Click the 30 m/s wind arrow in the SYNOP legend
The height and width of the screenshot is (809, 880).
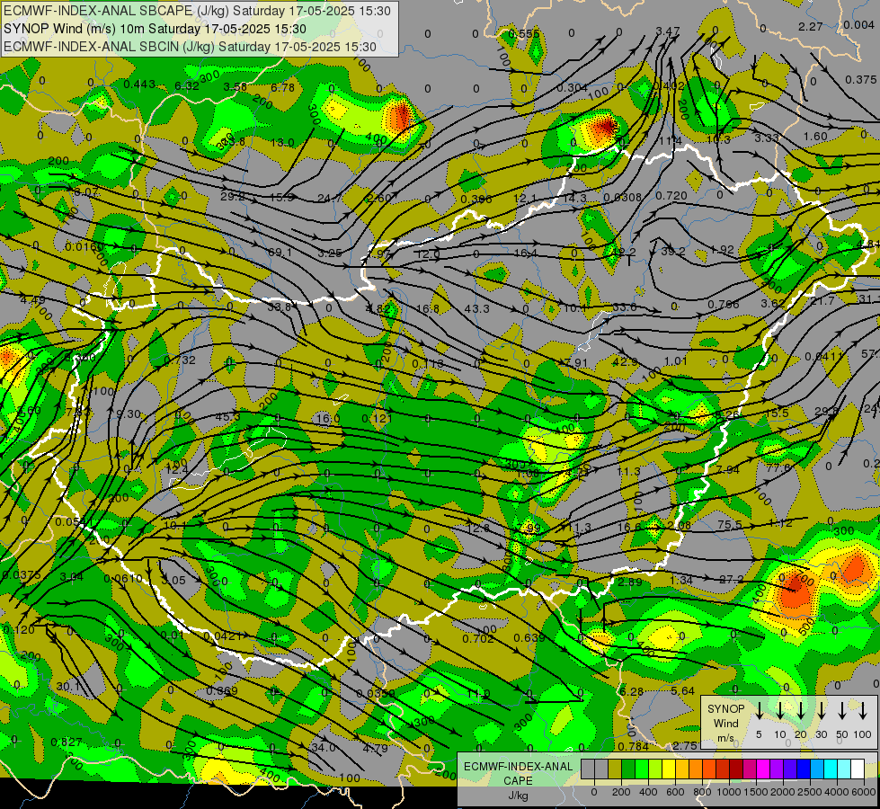(x=821, y=711)
